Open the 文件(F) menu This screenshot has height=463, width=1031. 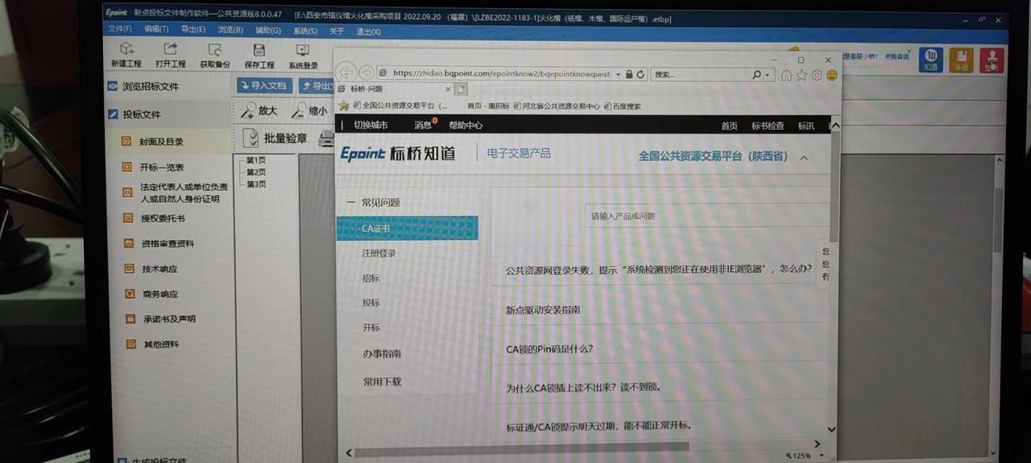[120, 30]
